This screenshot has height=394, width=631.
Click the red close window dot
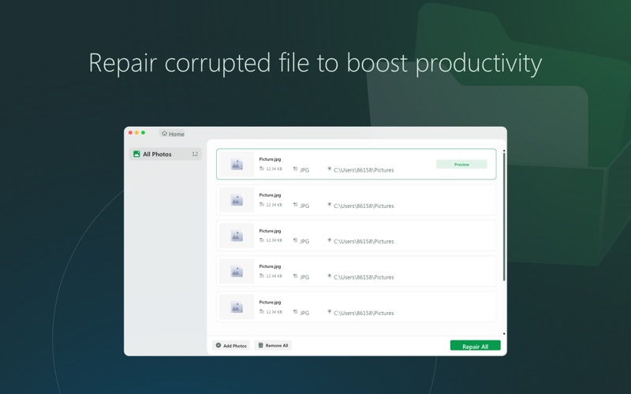pyautogui.click(x=130, y=132)
